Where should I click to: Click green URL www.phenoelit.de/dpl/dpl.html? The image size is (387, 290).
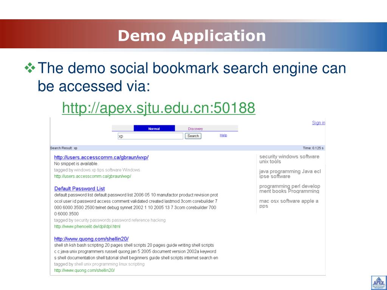click(87, 227)
